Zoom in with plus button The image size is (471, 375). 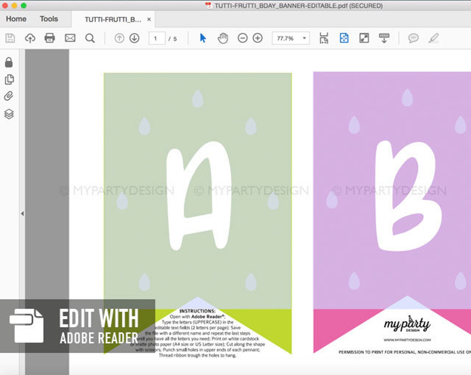click(x=257, y=38)
